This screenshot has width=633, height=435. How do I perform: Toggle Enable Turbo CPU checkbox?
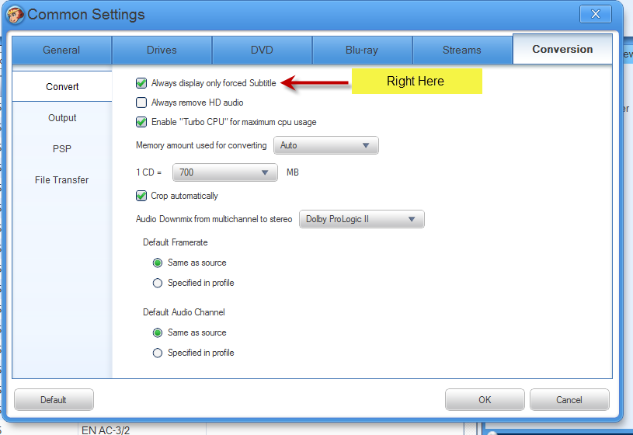tap(141, 122)
